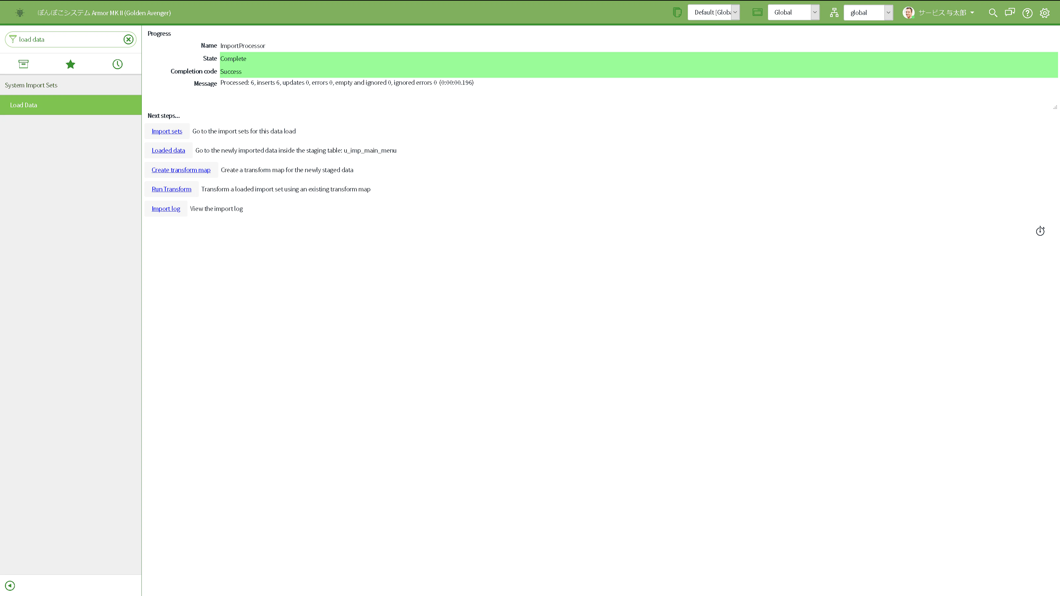
Task: Open the global domain dropdown
Action: (868, 12)
